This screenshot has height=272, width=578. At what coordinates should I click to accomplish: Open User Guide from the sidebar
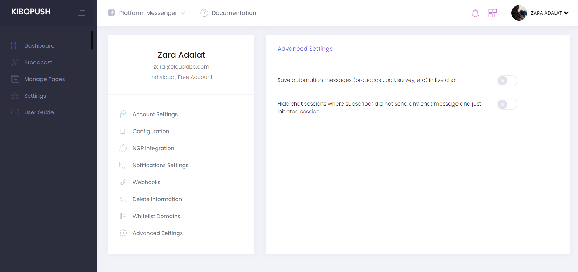[39, 112]
